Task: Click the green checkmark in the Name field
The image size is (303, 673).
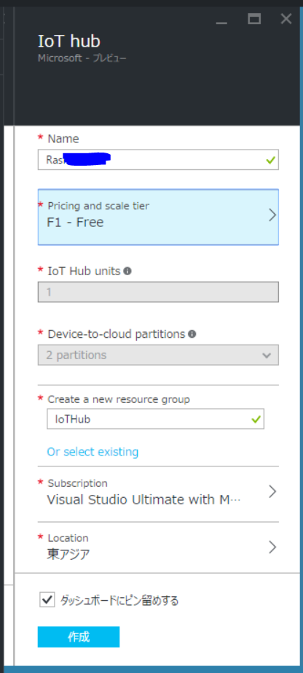Action: coord(270,160)
